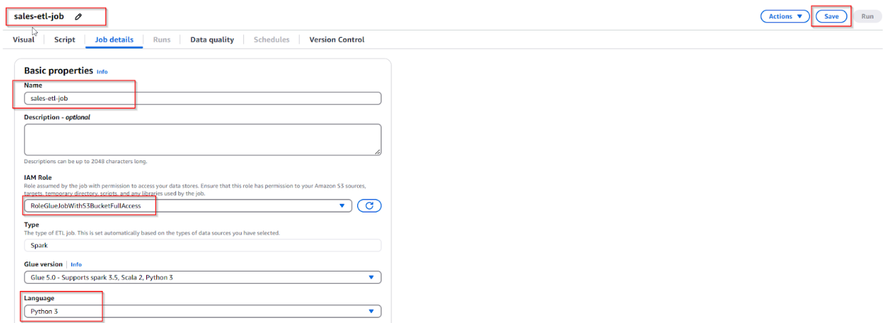
Task: Open the Data quality tab
Action: pyautogui.click(x=212, y=40)
